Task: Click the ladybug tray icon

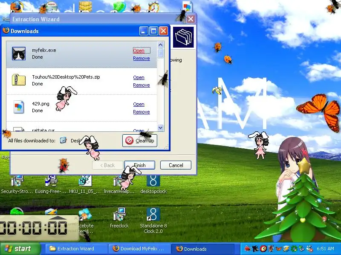Action: 248,249
